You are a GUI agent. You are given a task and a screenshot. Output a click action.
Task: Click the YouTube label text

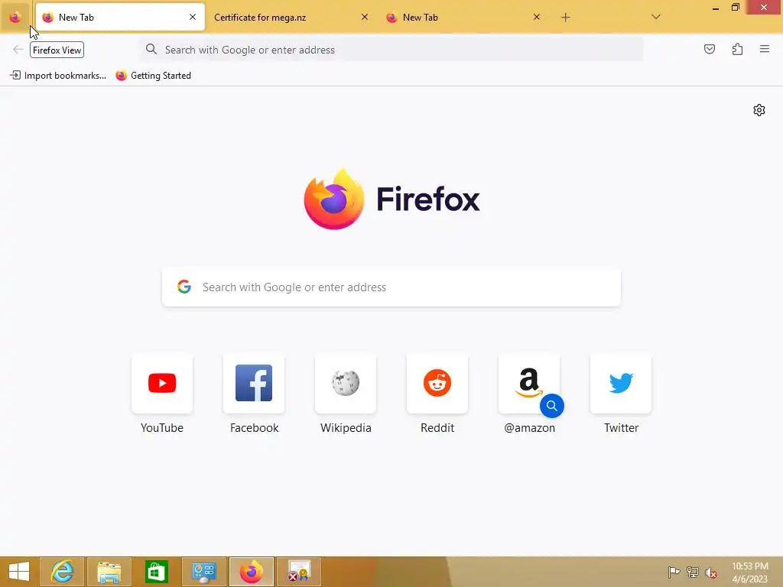pos(162,428)
